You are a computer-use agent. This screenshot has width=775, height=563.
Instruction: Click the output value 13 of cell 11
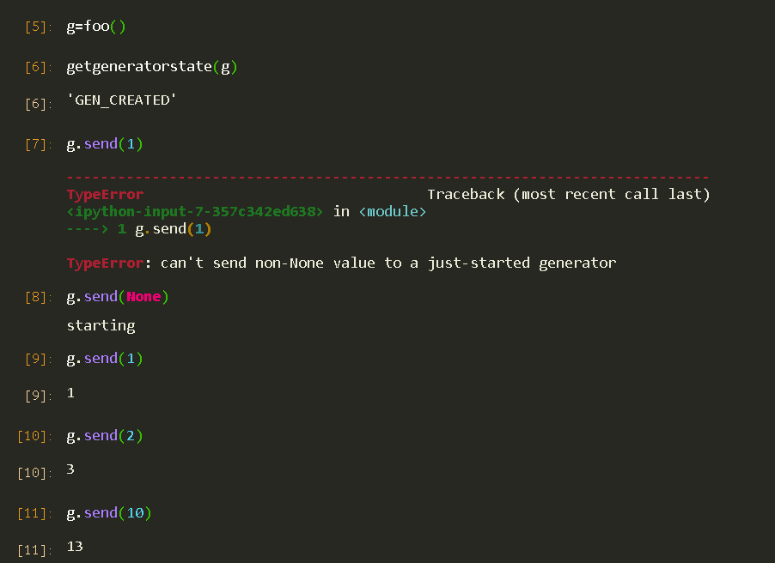[75, 546]
